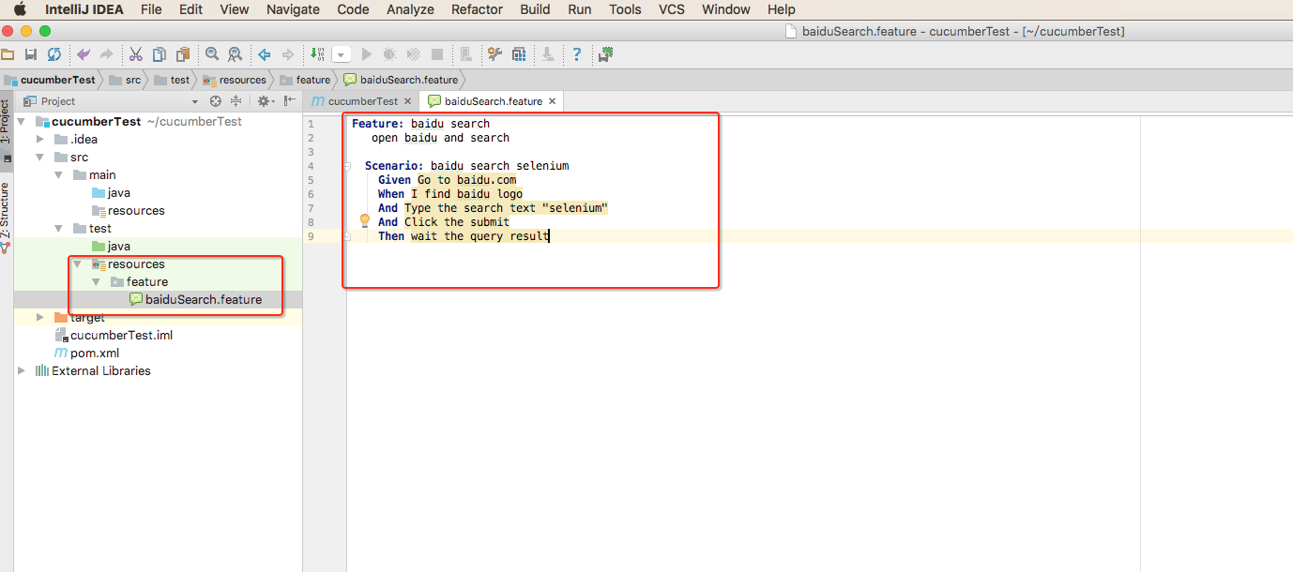Viewport: 1293px width, 572px height.
Task: Open the Build menu
Action: click(x=535, y=9)
